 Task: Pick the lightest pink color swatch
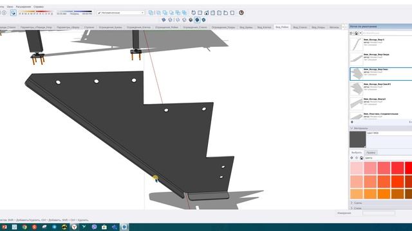[356, 168]
